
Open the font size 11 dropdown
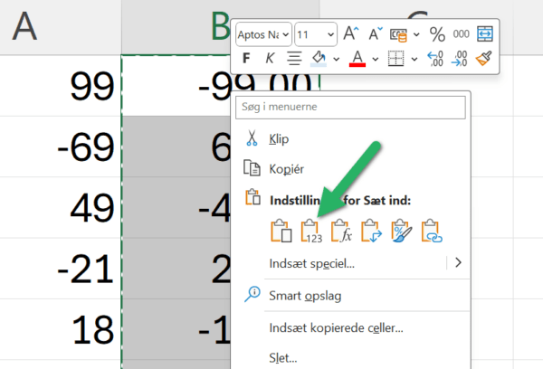click(x=316, y=34)
